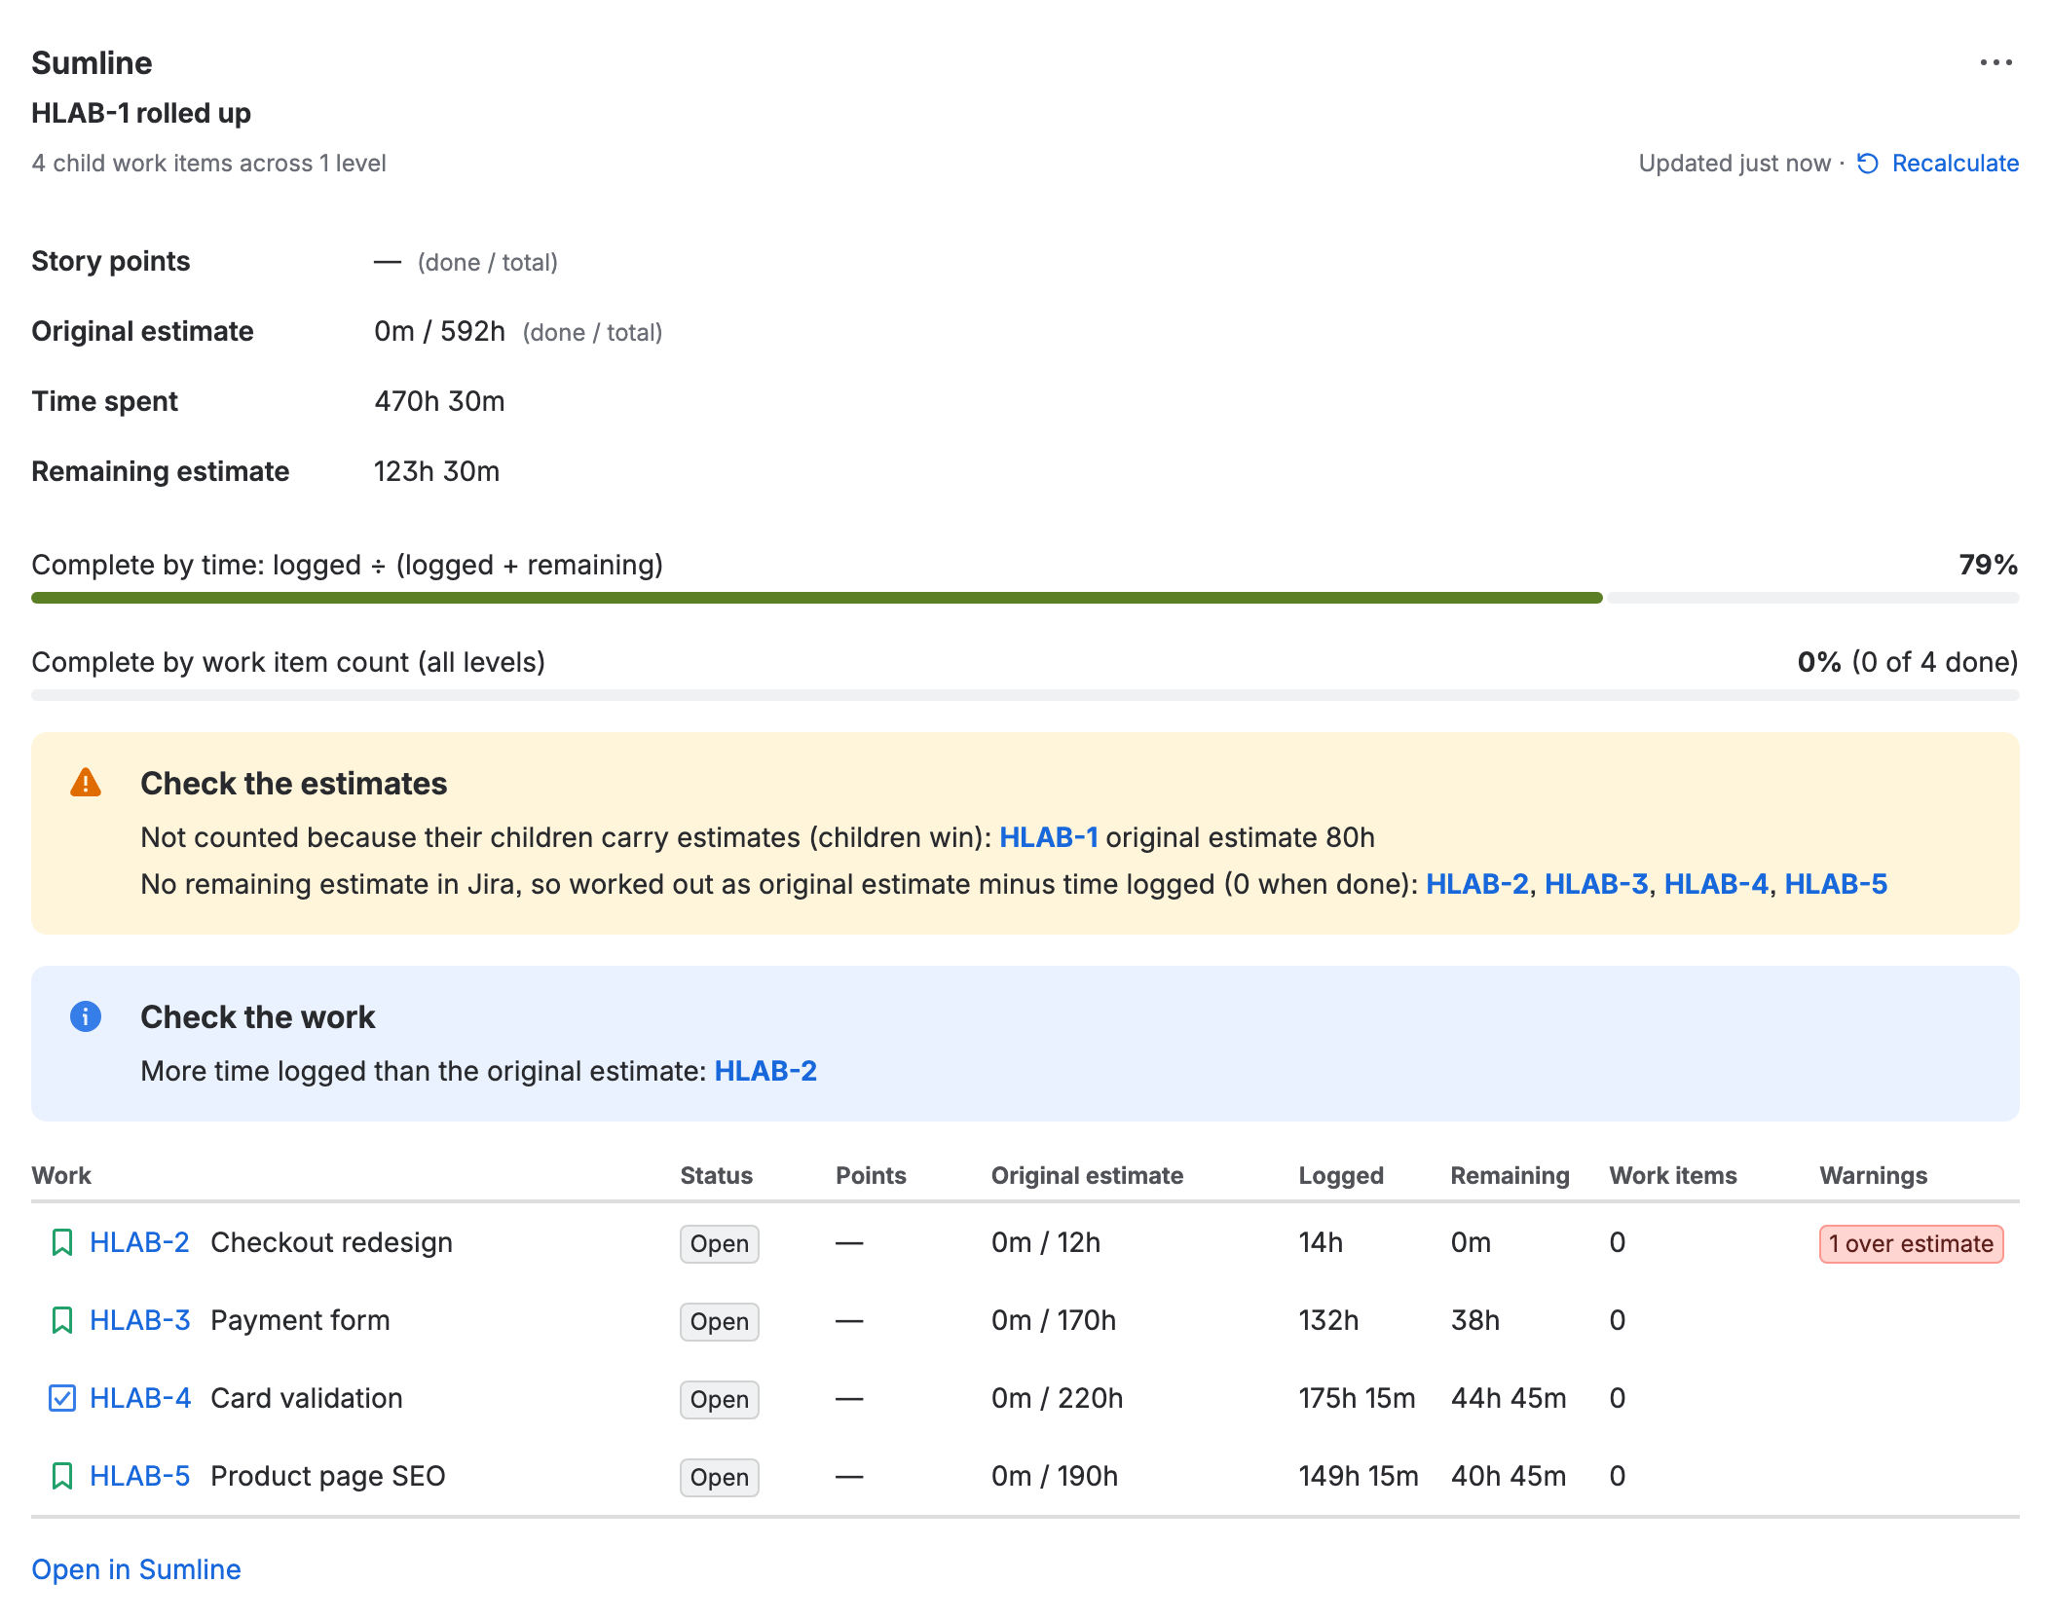Click the Open status badge for Checkout redesign

pyautogui.click(x=719, y=1243)
